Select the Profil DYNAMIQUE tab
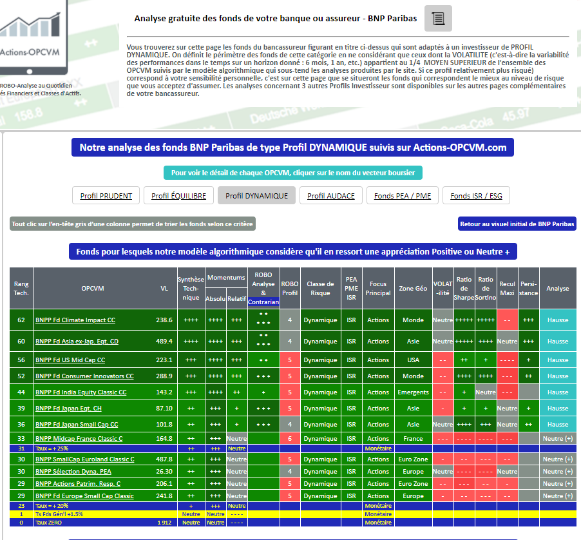581x540 pixels. click(x=256, y=196)
